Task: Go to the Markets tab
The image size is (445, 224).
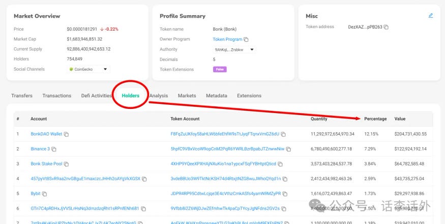Action: [187, 96]
